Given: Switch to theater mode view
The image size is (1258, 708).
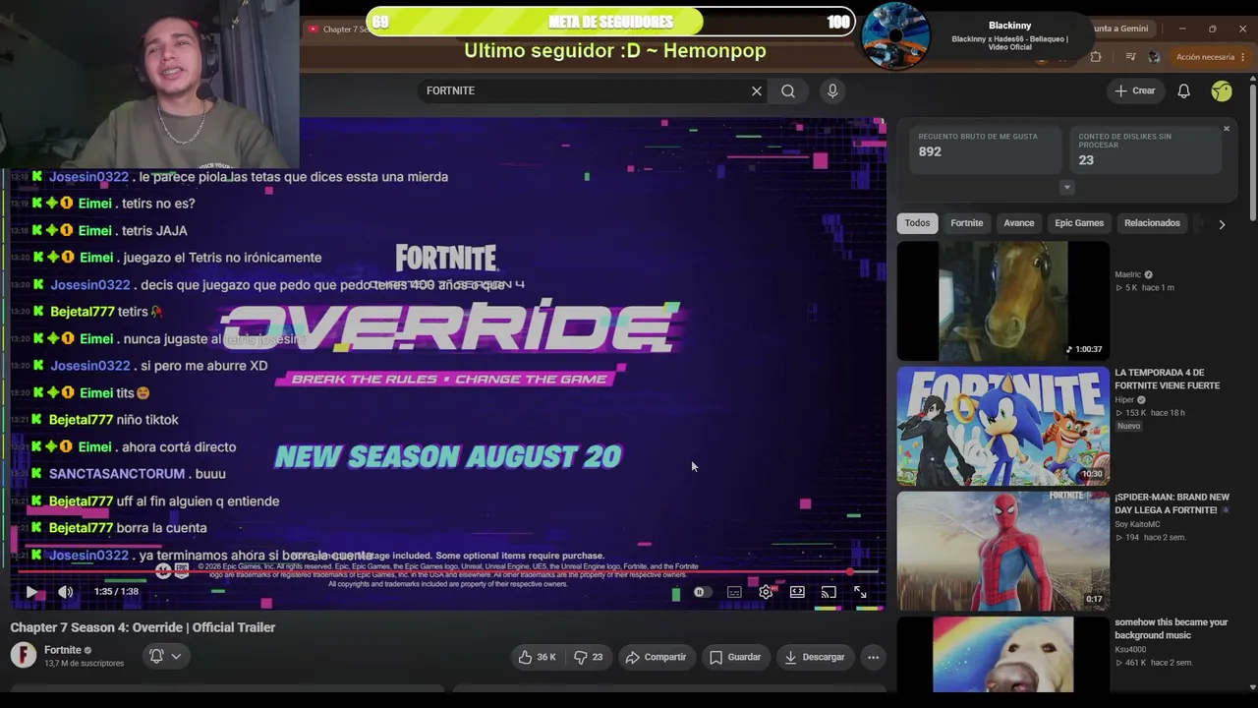Looking at the screenshot, I should pos(797,592).
